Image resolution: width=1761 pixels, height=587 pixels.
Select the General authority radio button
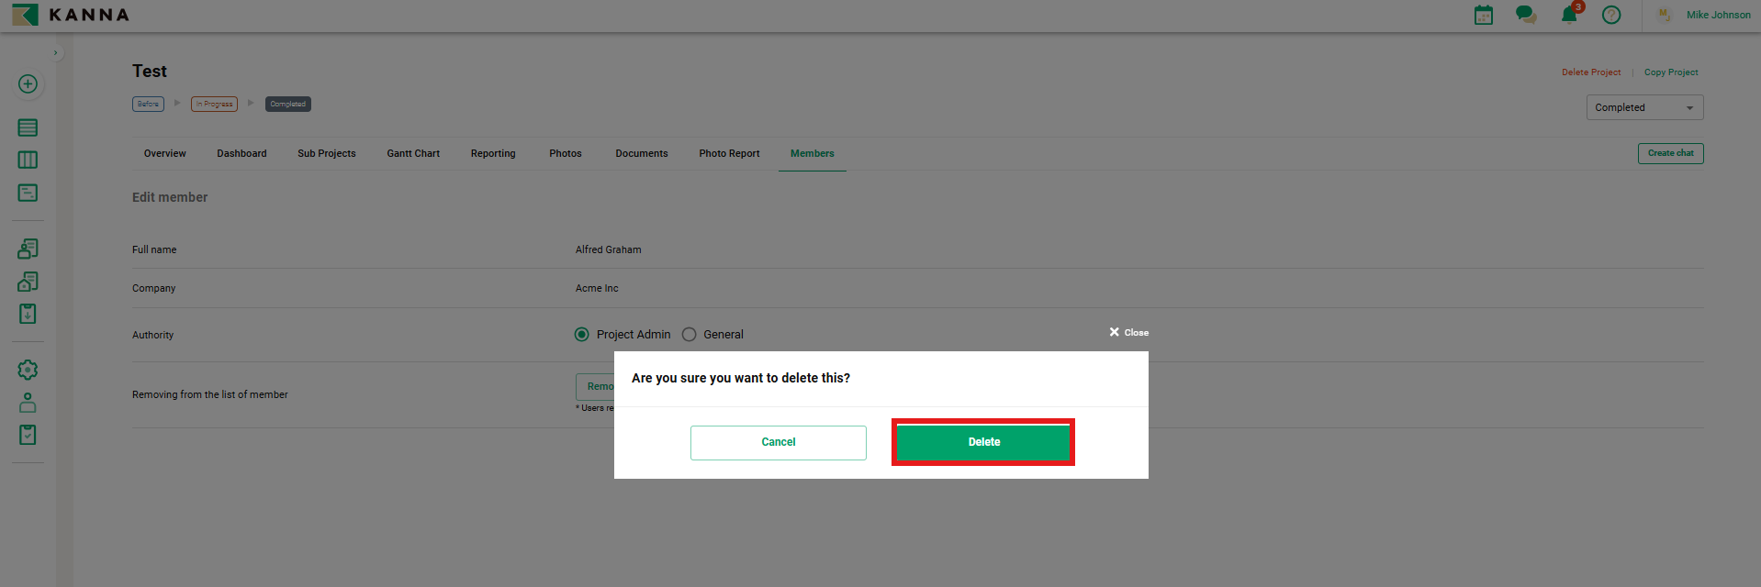(x=690, y=335)
